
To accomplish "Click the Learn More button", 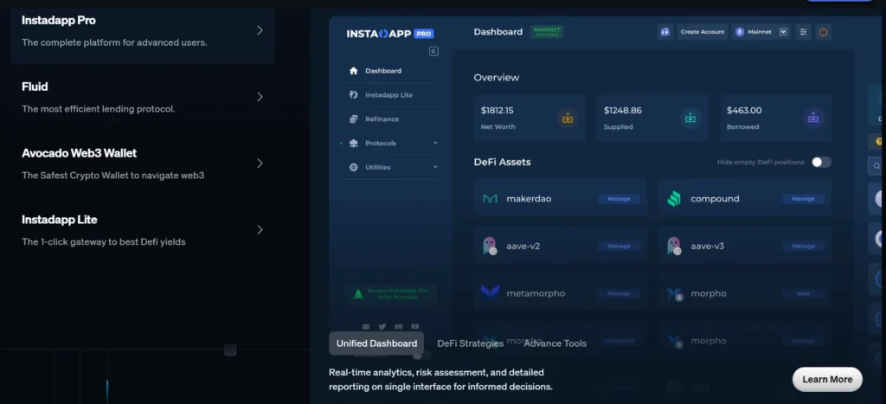I will point(827,379).
